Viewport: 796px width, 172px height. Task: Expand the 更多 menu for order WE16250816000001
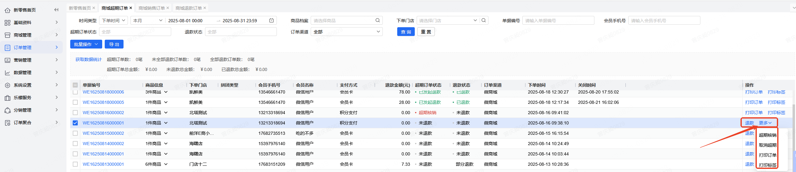click(765, 123)
